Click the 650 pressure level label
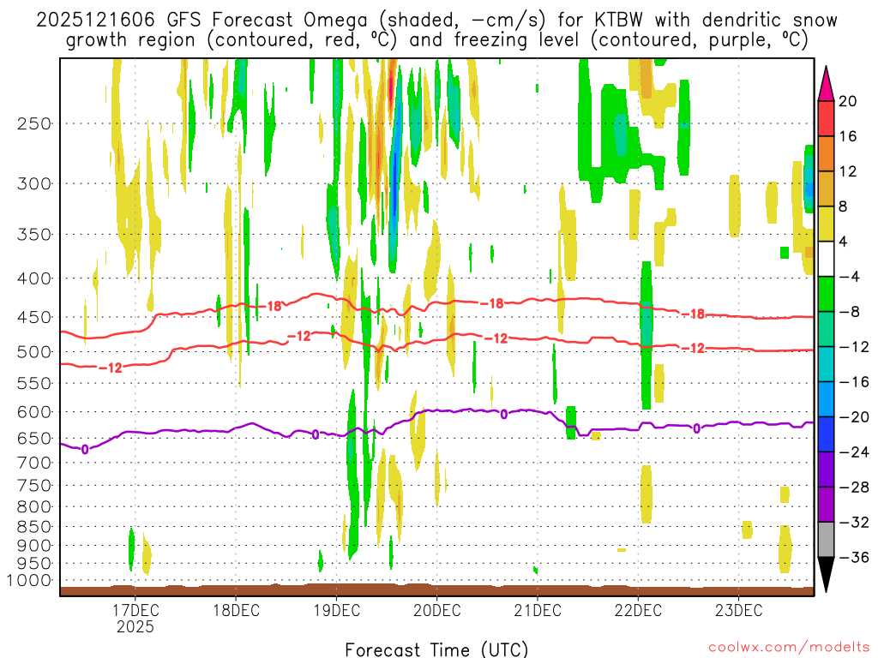Viewport: 878px width, 658px height. coord(34,438)
